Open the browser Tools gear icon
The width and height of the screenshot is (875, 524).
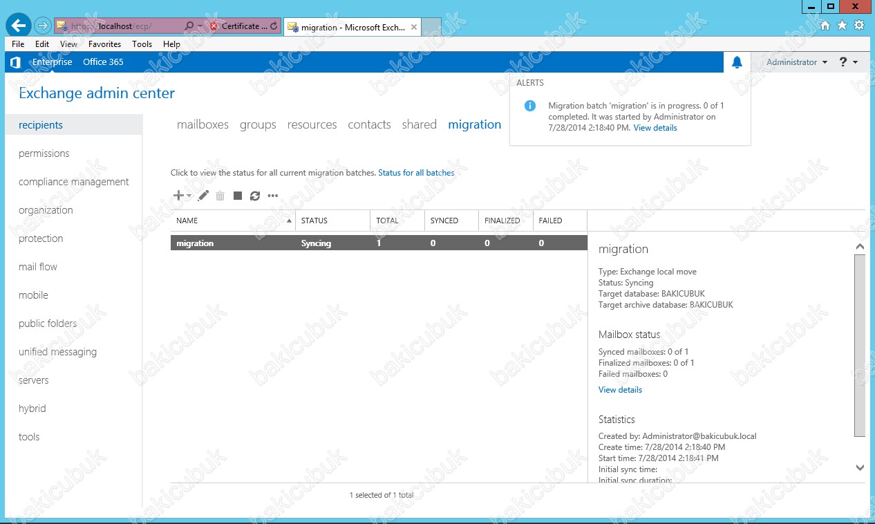859,26
